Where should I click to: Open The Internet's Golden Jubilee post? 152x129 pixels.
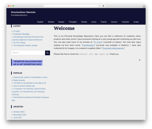click(25, 45)
